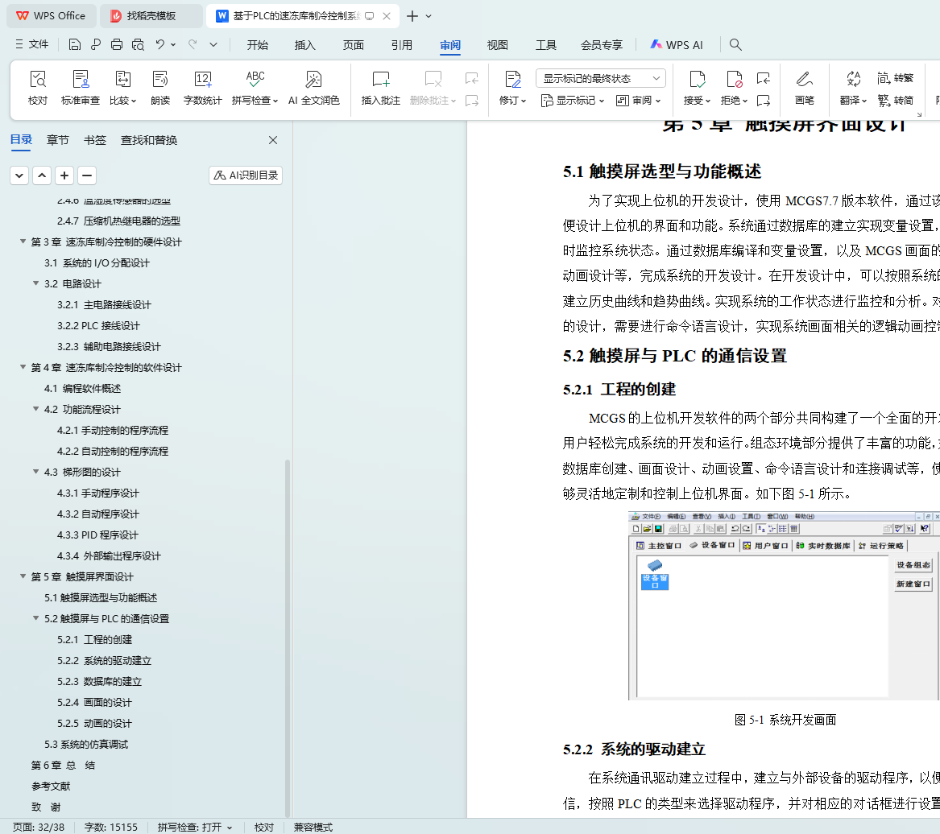Open the 页面 ribbon tab
This screenshot has width=940, height=834.
[x=353, y=45]
